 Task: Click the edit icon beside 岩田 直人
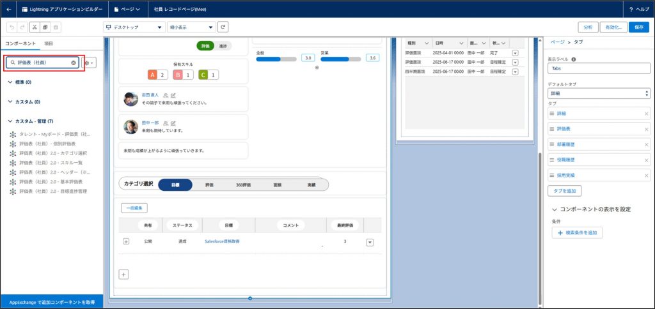point(173,95)
